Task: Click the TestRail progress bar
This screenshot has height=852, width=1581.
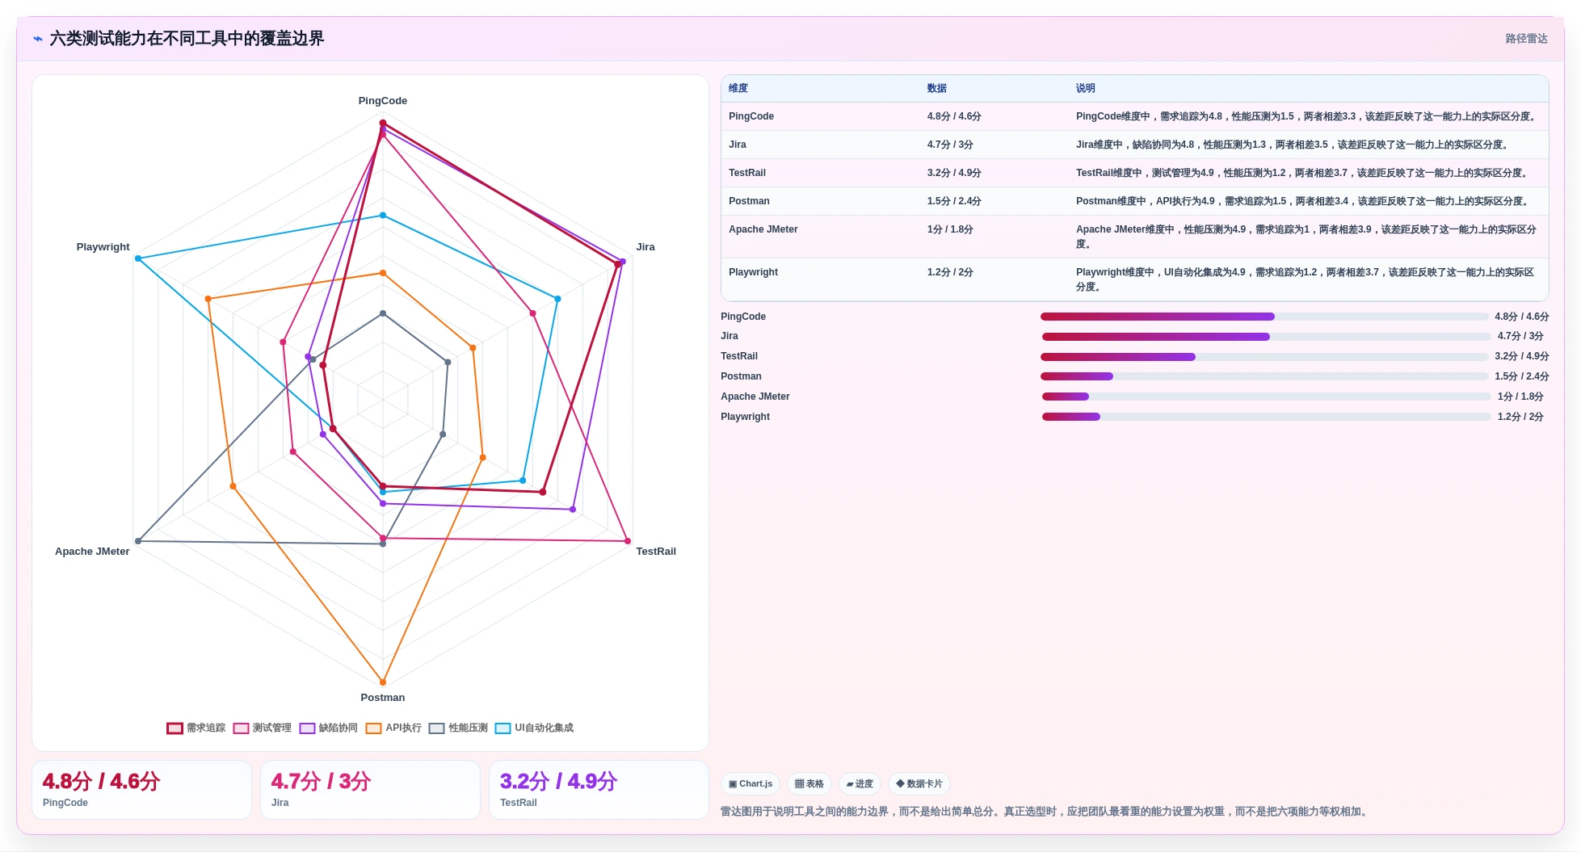Action: point(1264,357)
